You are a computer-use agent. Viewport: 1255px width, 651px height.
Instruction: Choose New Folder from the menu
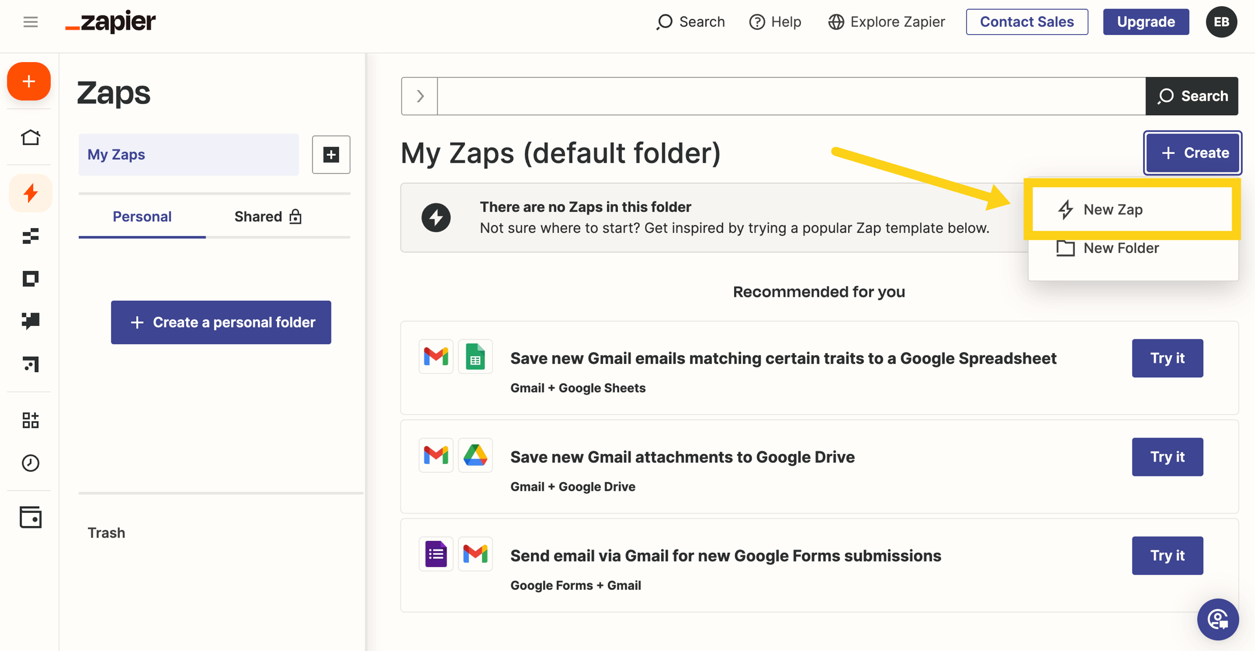point(1120,248)
